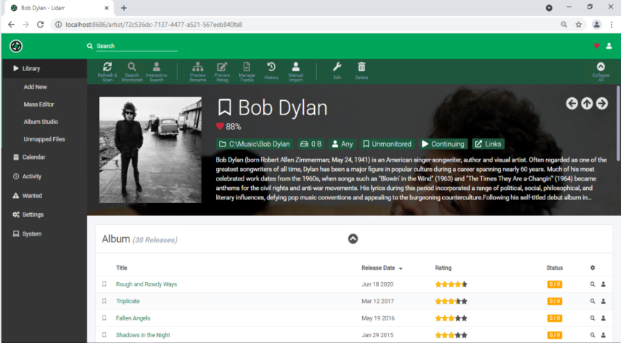
Task: Sort albums by Title column
Action: pos(121,268)
